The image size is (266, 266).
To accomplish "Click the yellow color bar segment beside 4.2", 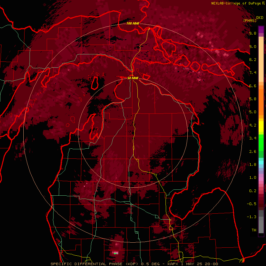I will click(x=261, y=126).
